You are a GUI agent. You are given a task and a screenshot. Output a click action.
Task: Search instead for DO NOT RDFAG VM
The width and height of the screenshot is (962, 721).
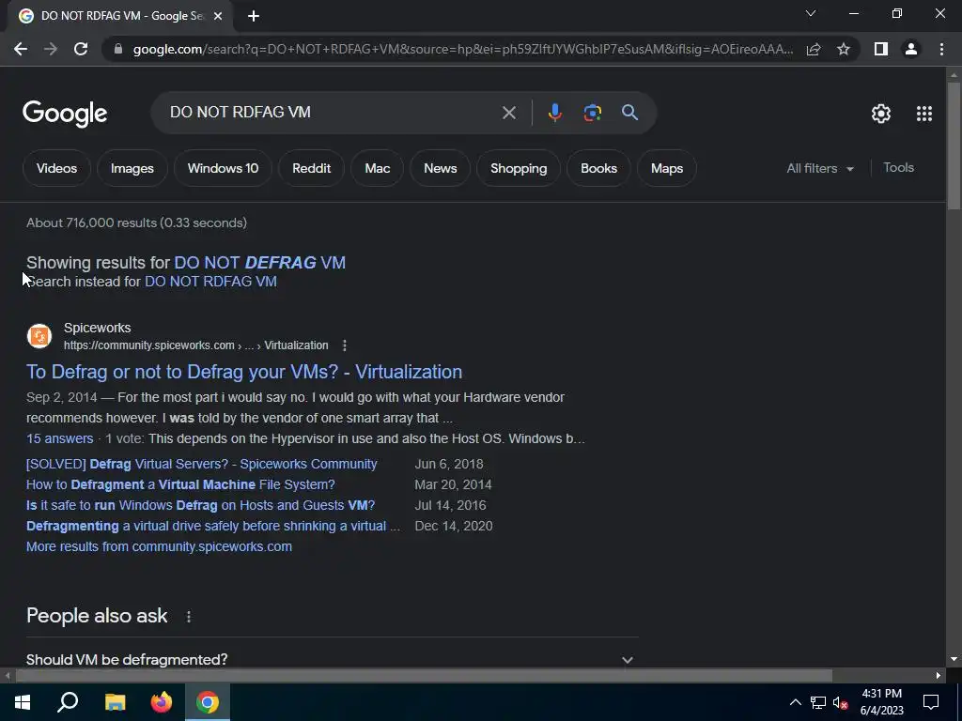point(210,282)
